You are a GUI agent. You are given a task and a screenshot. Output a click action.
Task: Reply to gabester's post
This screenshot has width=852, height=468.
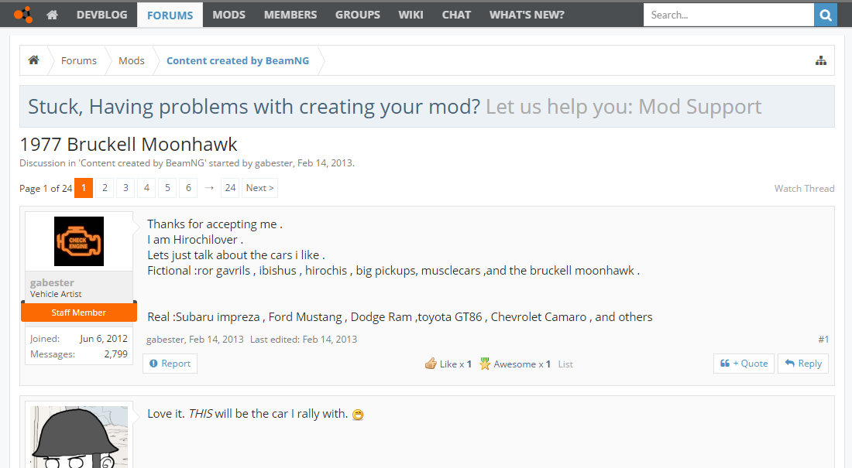tap(803, 364)
